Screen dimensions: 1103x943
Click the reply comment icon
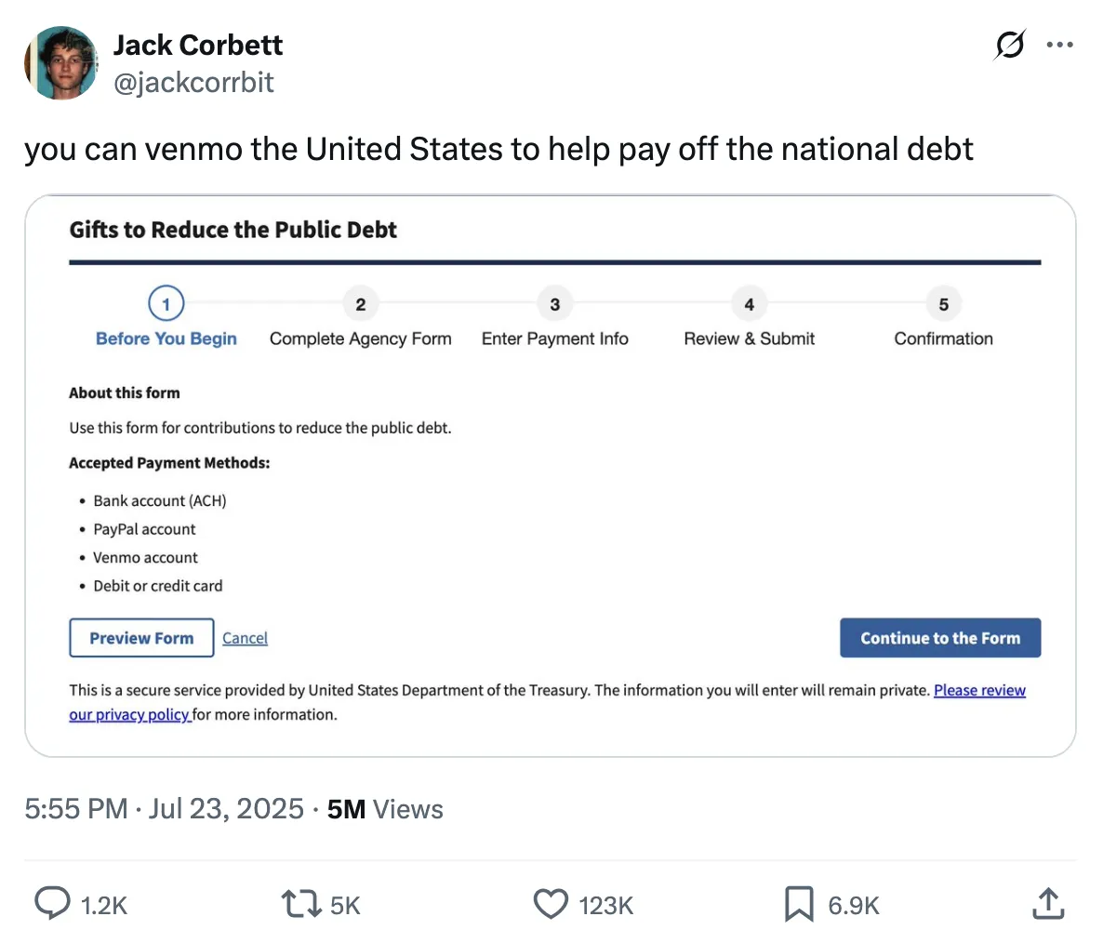tap(52, 903)
